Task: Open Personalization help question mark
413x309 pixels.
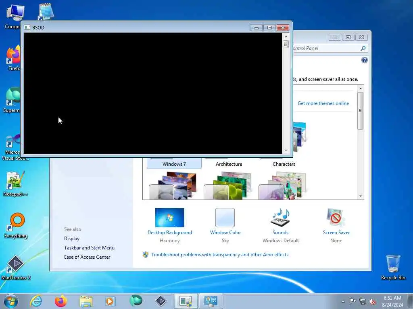Action: point(364,60)
